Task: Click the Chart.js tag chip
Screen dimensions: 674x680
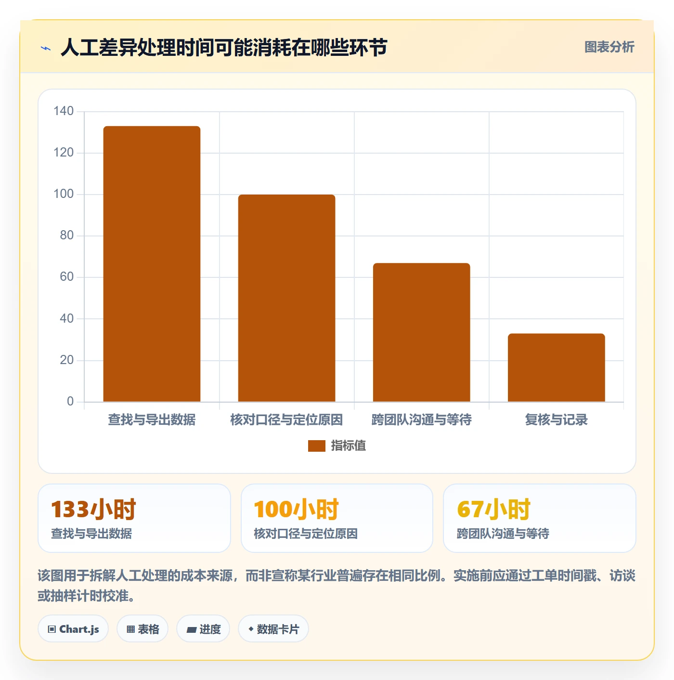Action: click(73, 629)
